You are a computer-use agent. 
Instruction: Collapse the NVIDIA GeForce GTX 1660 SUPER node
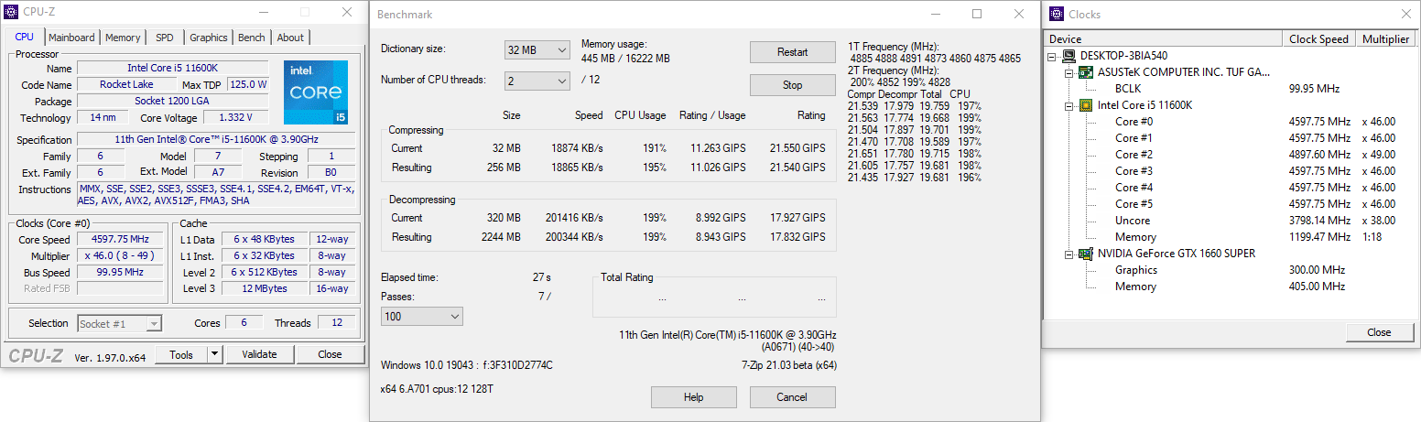[x=1069, y=254]
